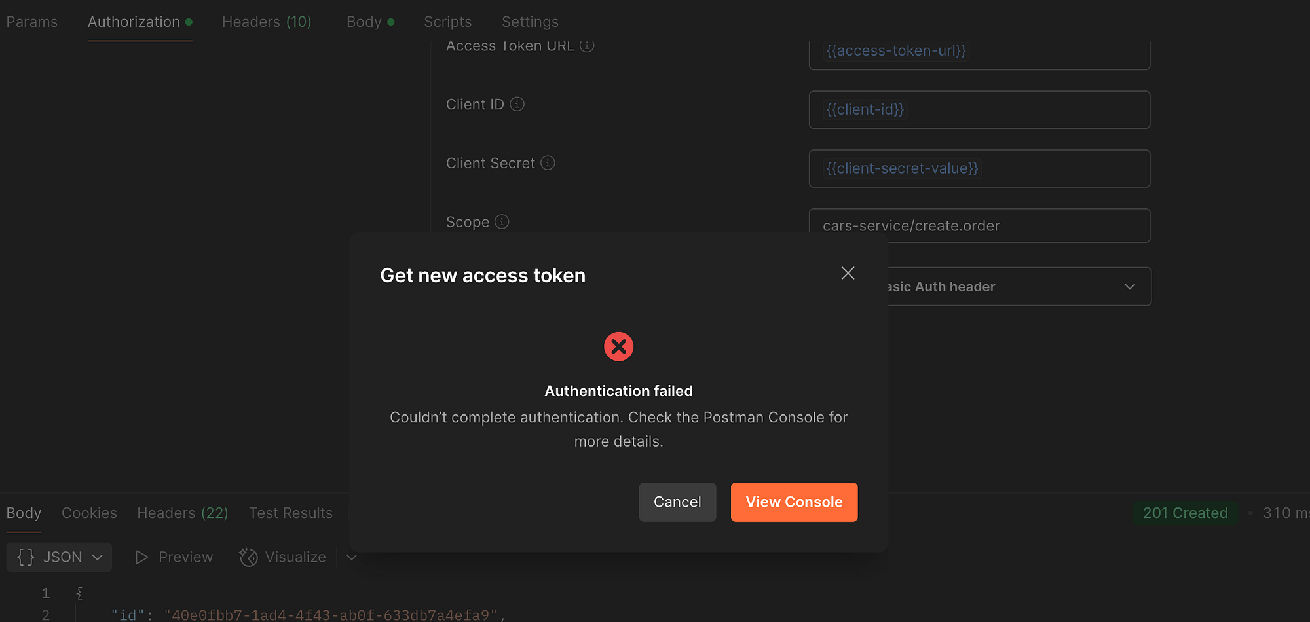Open the request Settings tab
This screenshot has width=1310, height=622.
pos(530,22)
